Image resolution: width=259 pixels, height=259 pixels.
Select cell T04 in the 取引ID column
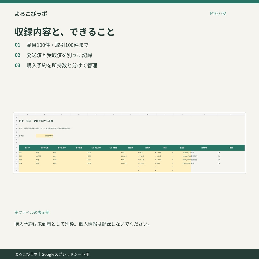coord(27,163)
